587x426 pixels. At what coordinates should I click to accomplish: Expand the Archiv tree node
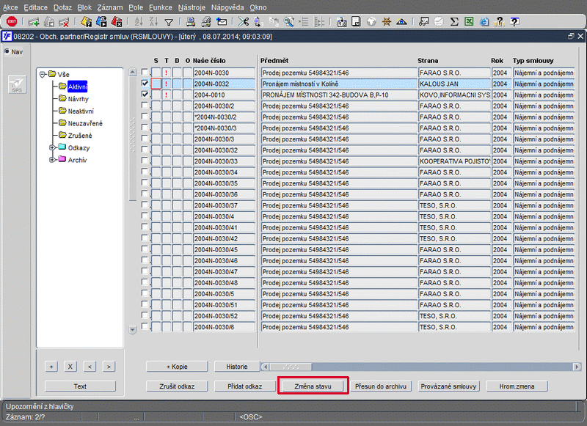(52, 160)
